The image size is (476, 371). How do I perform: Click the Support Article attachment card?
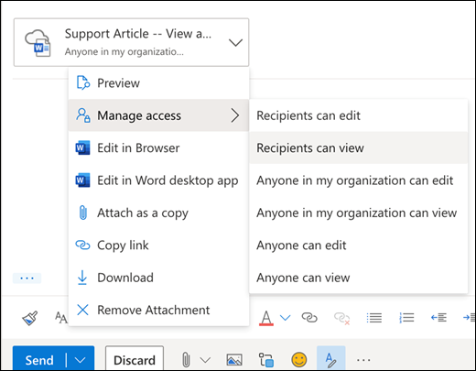point(131,42)
